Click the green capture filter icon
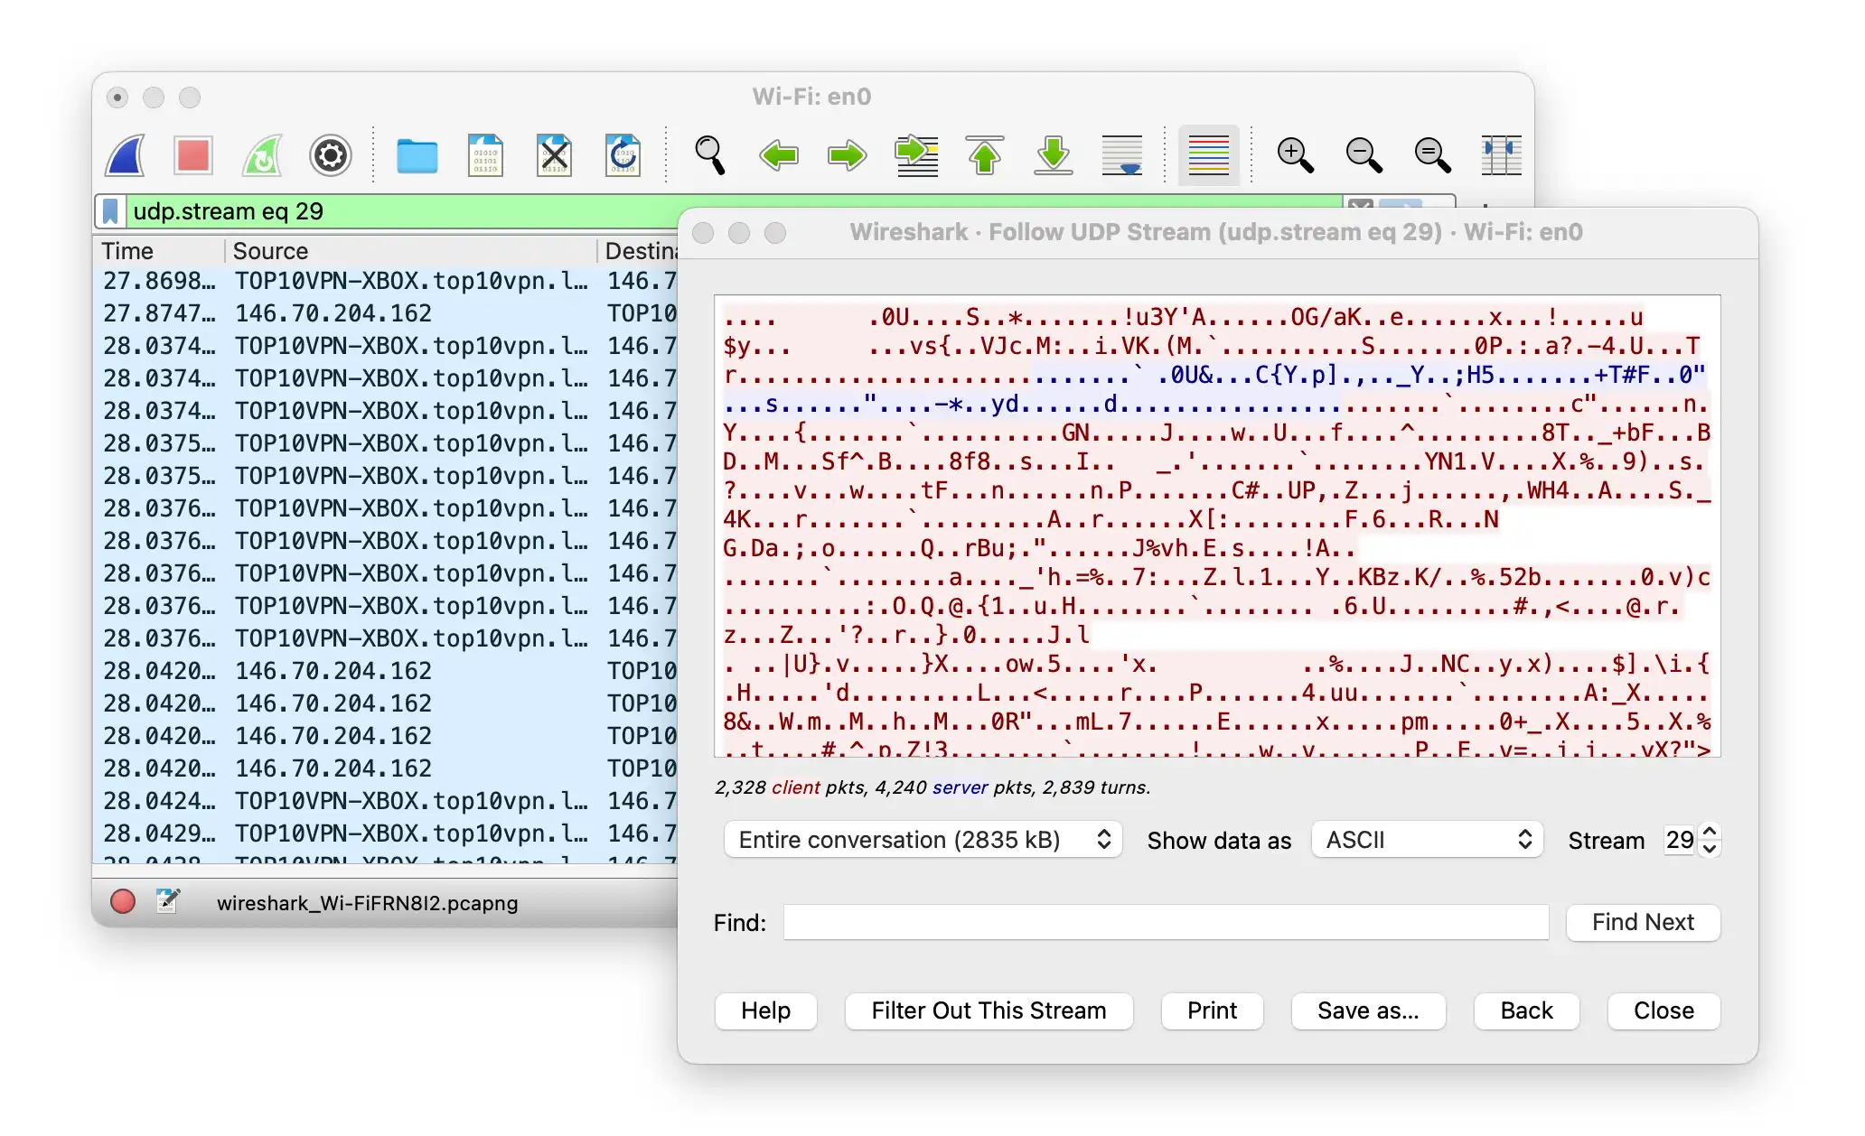The image size is (1865, 1136). pos(261,154)
